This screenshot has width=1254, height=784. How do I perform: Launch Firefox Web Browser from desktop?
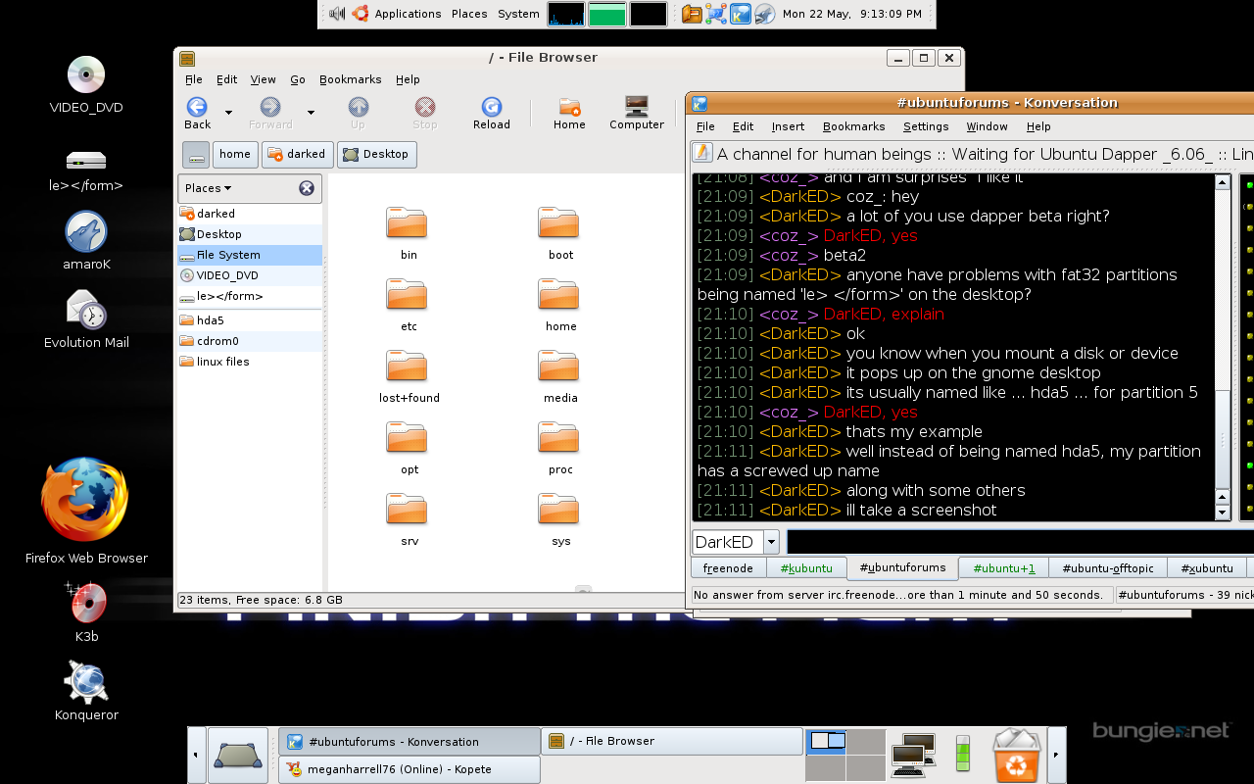[85, 500]
